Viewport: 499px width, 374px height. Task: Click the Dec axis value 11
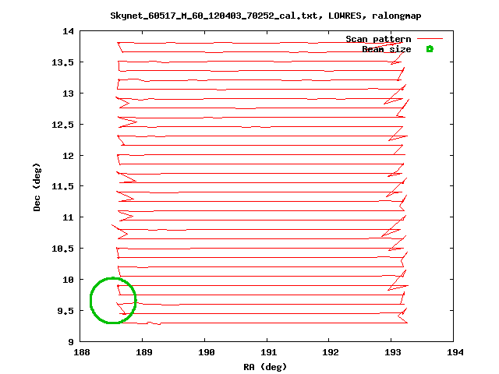tap(68, 217)
